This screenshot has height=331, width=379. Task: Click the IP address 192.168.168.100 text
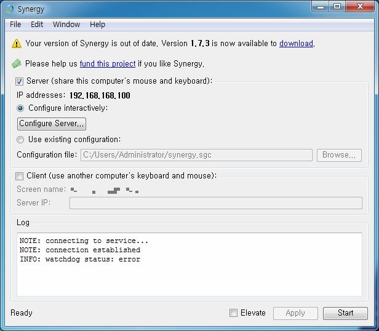click(100, 95)
